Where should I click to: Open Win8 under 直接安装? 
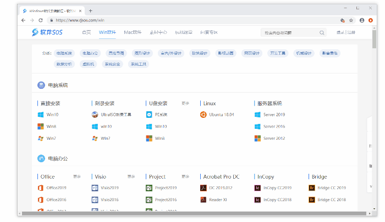pyautogui.click(x=47, y=126)
